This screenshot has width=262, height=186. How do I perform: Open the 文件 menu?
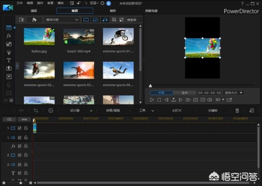pyautogui.click(x=20, y=3)
